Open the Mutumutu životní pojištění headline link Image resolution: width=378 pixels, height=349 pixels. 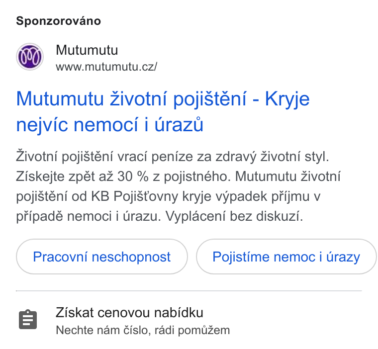coord(163,111)
